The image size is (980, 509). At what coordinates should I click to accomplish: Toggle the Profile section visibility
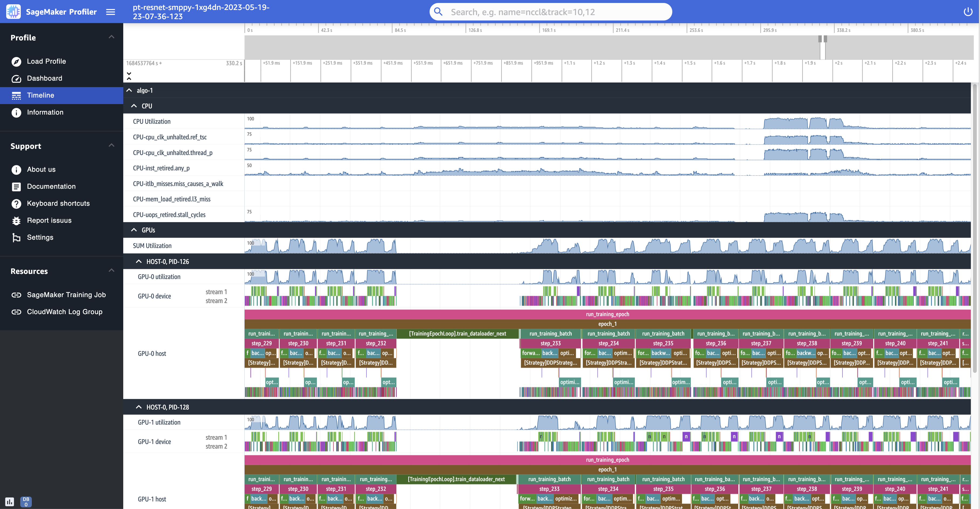pyautogui.click(x=110, y=37)
